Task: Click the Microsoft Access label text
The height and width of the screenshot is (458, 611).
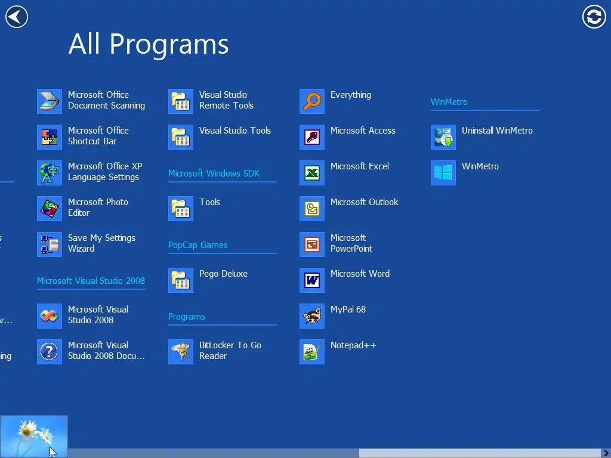Action: coord(363,131)
